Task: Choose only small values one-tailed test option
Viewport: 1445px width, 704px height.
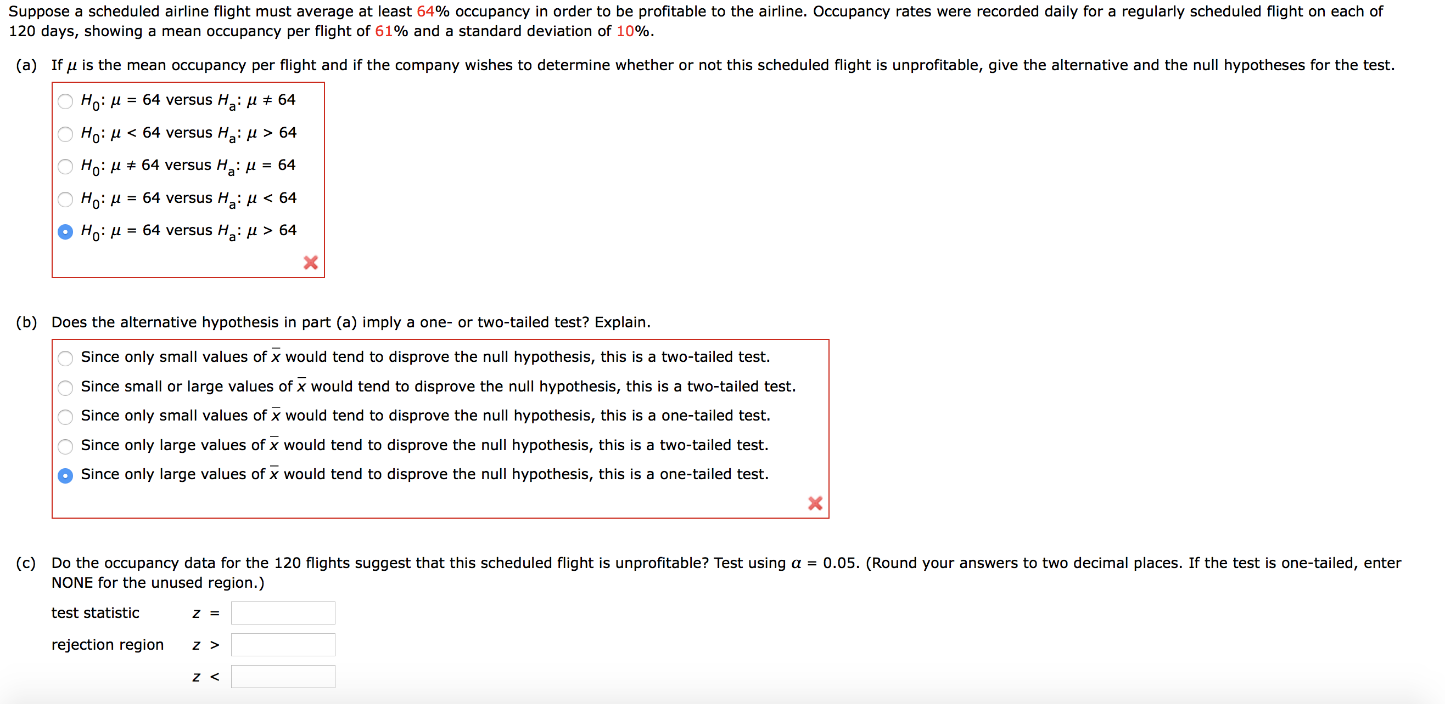Action: tap(65, 417)
